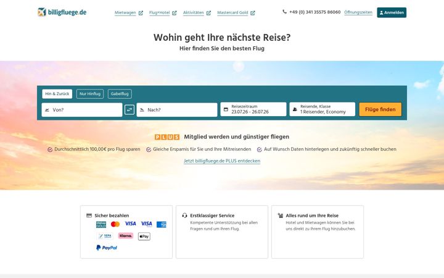Click external-link icon next to Mastercard Gold
444x278 pixels.
[253, 13]
